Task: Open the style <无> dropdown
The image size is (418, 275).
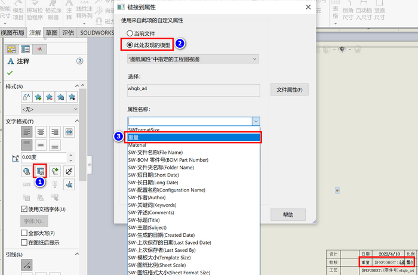Action: 50,109
